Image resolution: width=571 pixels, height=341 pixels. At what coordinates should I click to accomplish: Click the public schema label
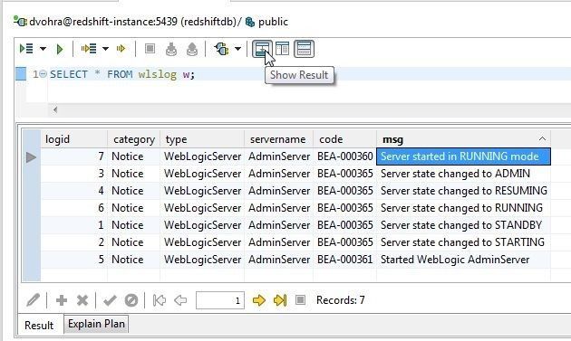[273, 22]
